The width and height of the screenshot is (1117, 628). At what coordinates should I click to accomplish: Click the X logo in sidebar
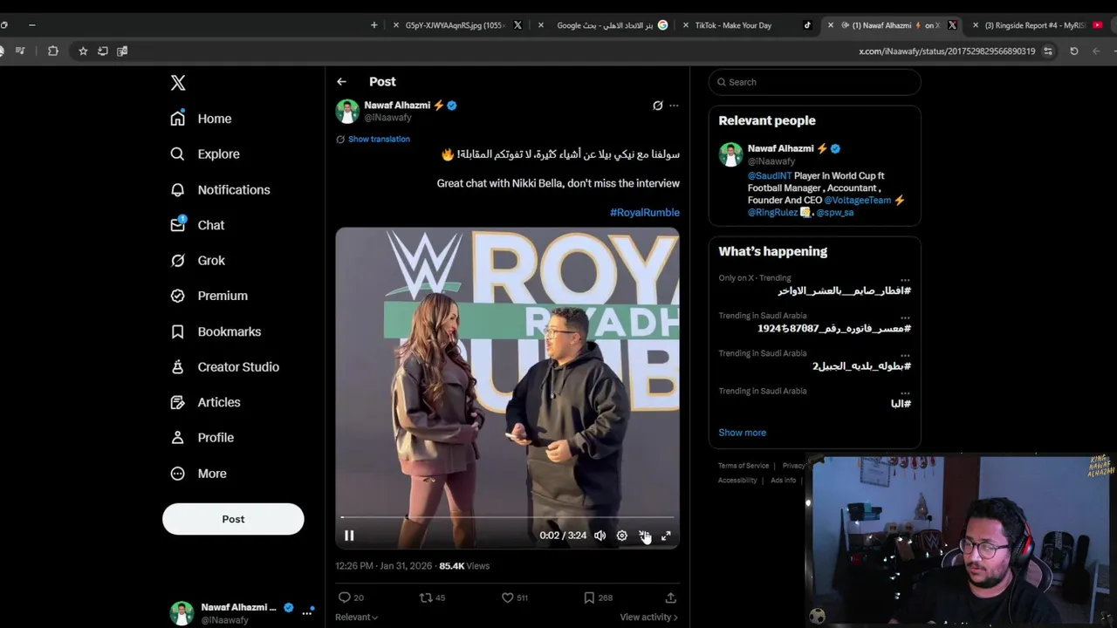click(x=178, y=83)
